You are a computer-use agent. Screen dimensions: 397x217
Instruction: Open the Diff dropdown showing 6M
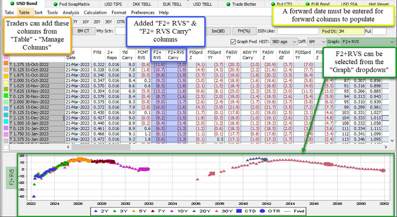tap(317, 42)
